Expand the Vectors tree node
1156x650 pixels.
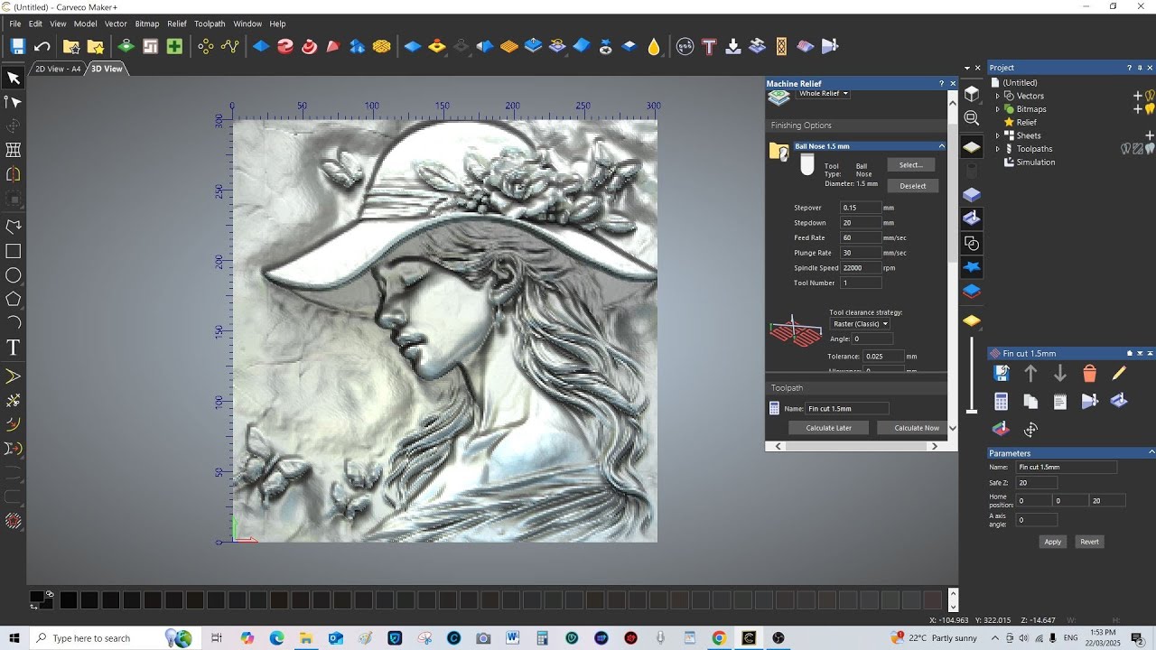coord(998,96)
